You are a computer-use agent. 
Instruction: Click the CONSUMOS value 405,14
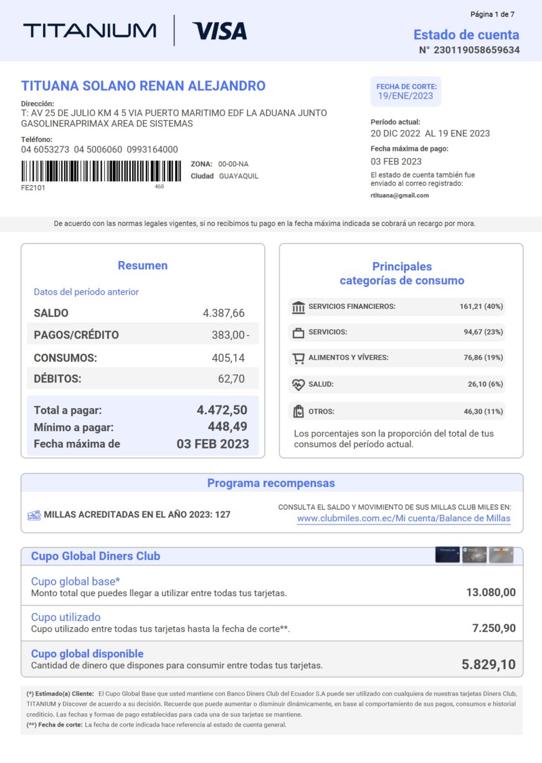pos(228,358)
